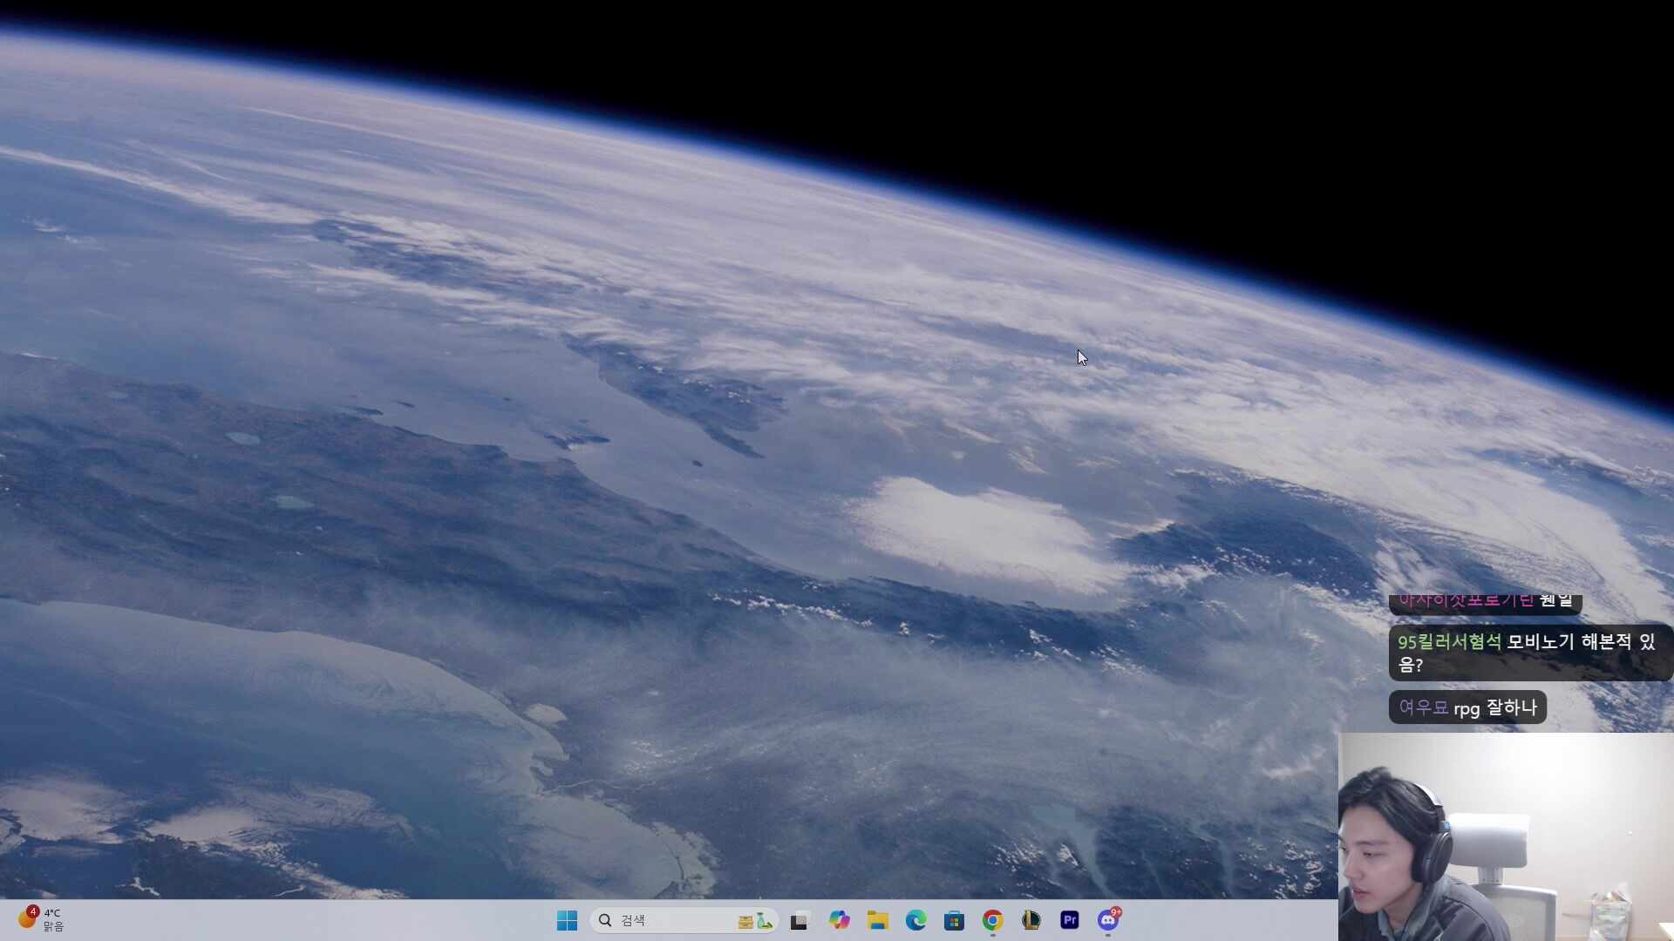This screenshot has width=1674, height=941.
Task: Click the magnifying glass in the search bar
Action: click(x=605, y=920)
